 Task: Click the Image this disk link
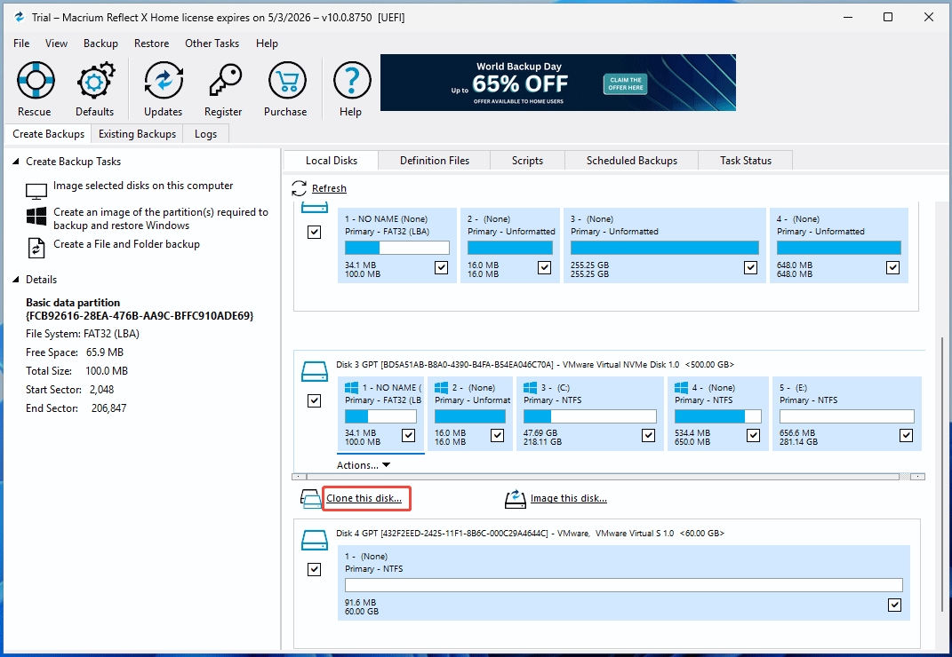pyautogui.click(x=569, y=498)
